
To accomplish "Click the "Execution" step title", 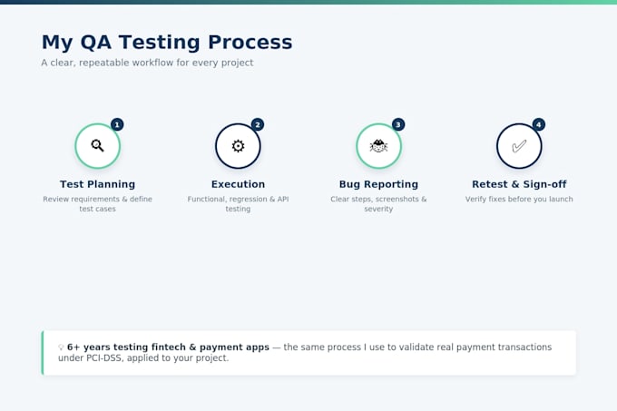I will point(238,184).
